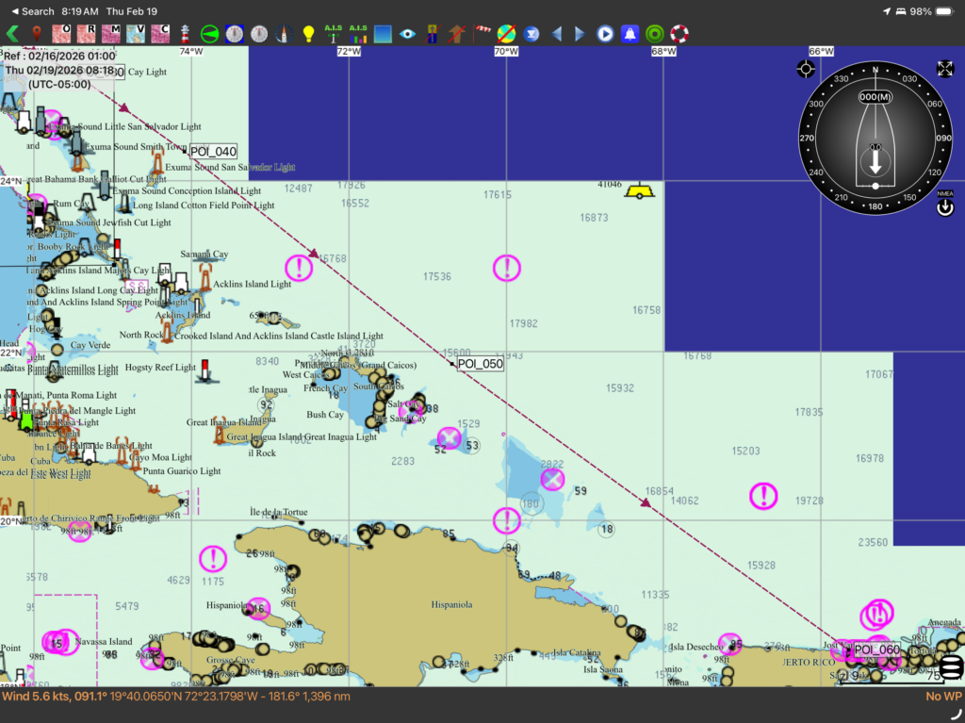Tap the blue alarm bell icon

coord(630,34)
